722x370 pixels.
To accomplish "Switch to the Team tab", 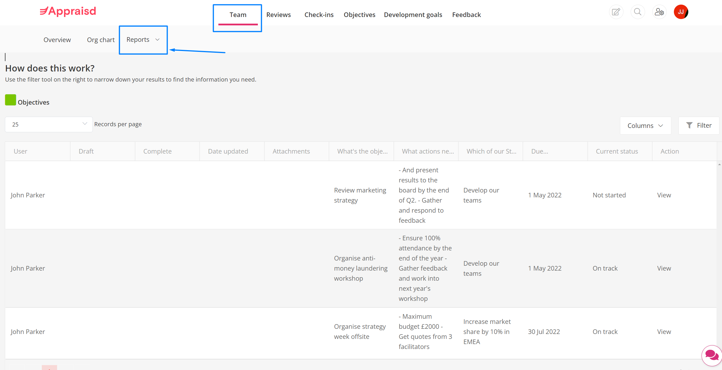I will pos(238,15).
